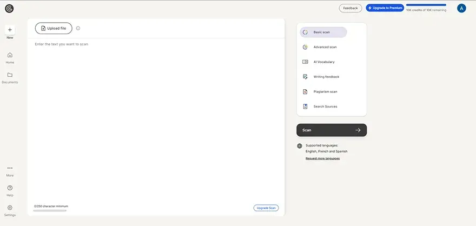Screen dimensions: 476x226
Task: Create a new scan with plus icon
Action: tap(10, 30)
